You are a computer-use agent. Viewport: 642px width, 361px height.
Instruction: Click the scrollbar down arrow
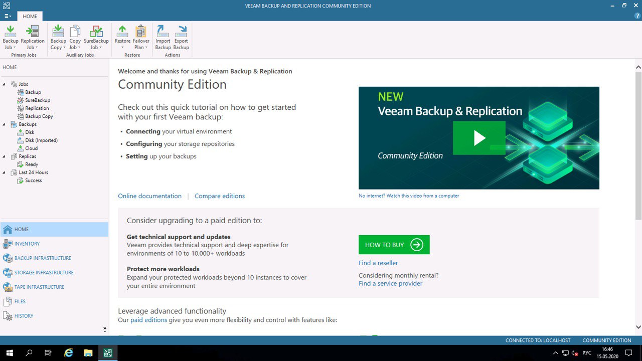[x=638, y=327]
